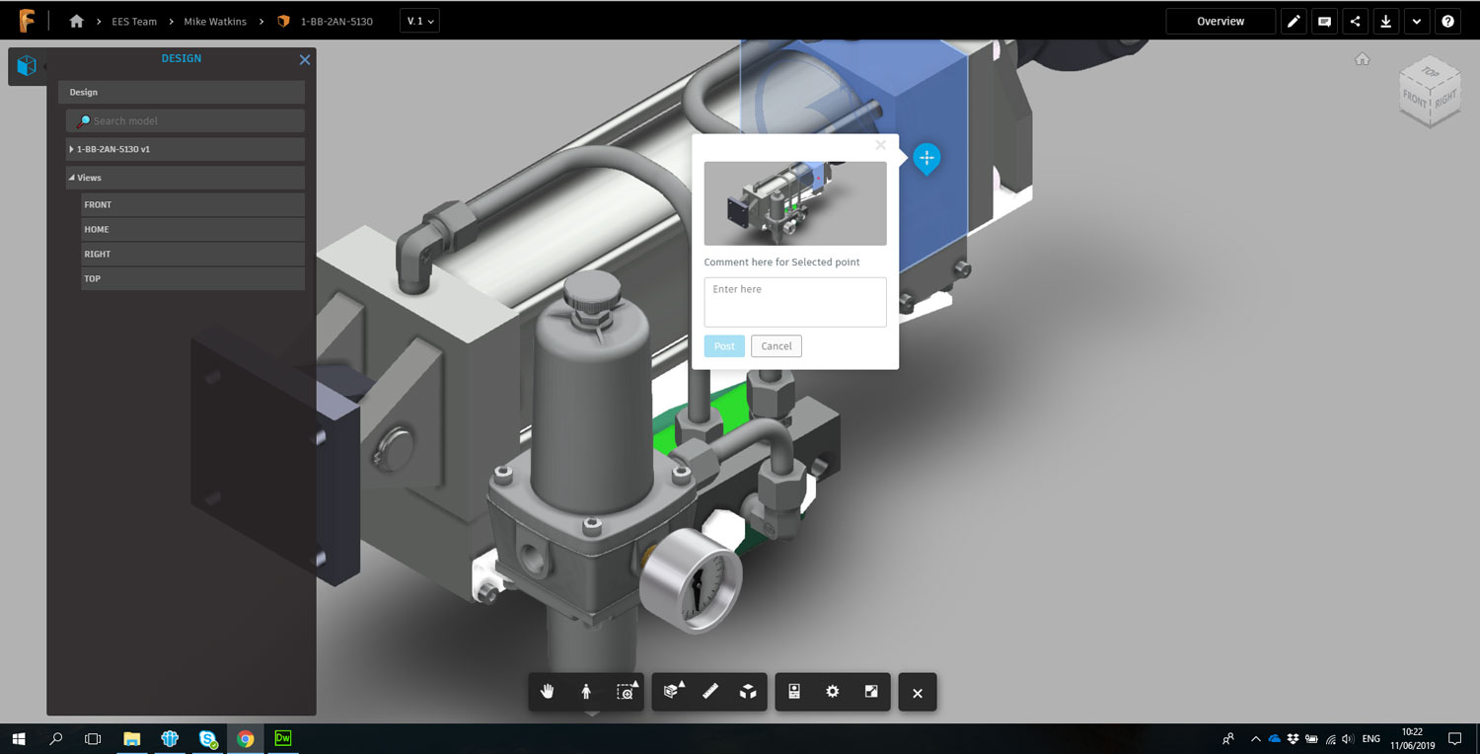Toggle full screen viewer mode
Screen dimensions: 1480x754
871,692
